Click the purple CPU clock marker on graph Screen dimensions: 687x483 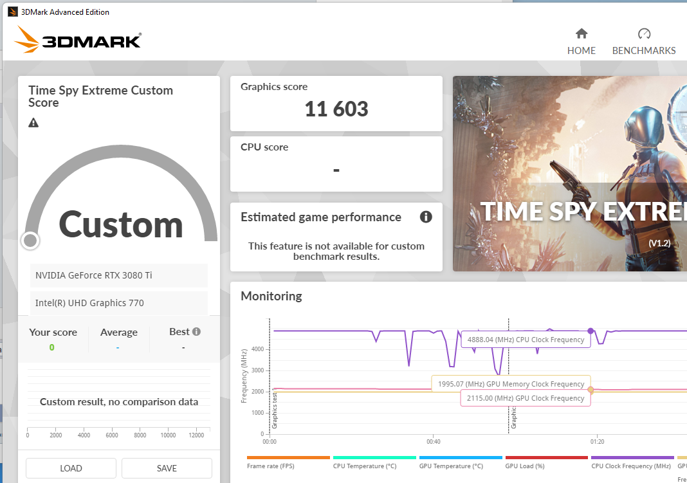tap(591, 331)
